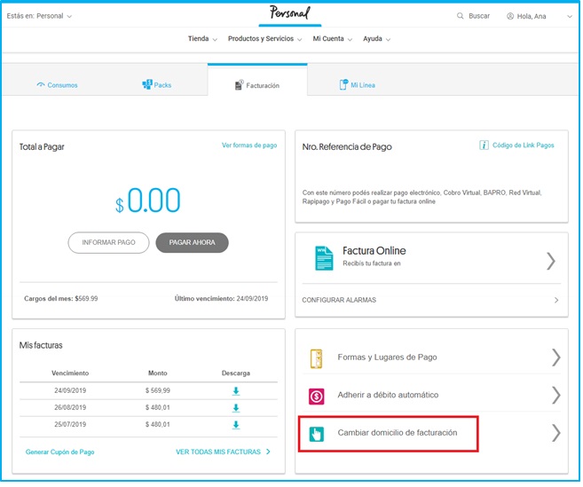Open the Código de Link Pagos link
Image resolution: width=583 pixels, height=487 pixels.
click(525, 145)
